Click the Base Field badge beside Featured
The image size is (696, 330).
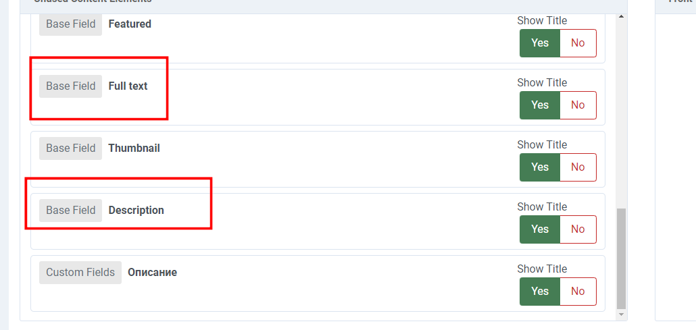tap(70, 24)
